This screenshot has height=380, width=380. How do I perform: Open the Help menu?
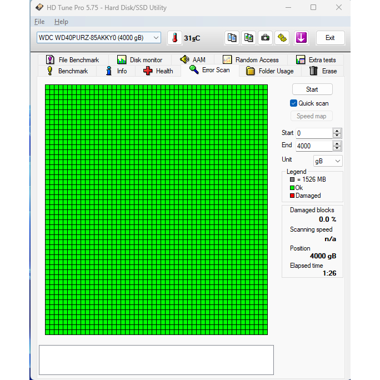tap(61, 22)
